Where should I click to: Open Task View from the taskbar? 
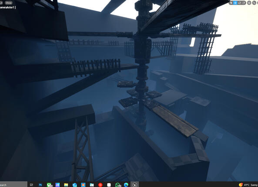pos(31,185)
